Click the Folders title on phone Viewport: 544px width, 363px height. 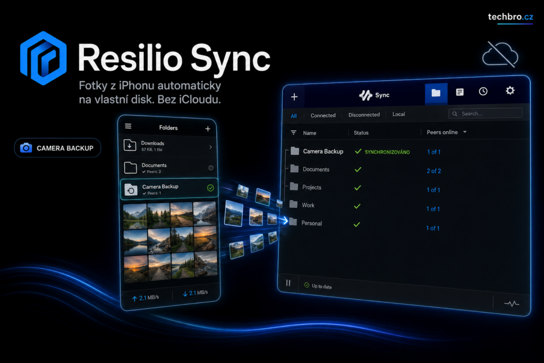(x=168, y=128)
